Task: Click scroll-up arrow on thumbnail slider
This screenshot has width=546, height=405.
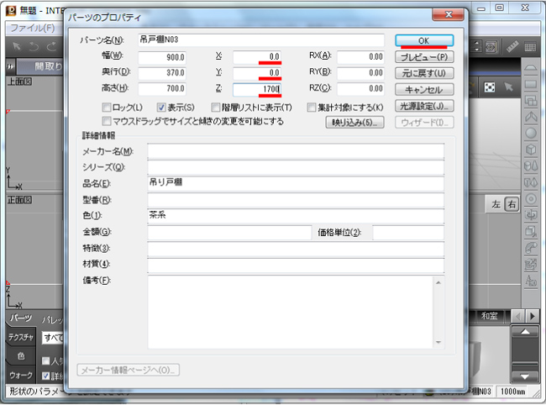Action: pos(525,334)
